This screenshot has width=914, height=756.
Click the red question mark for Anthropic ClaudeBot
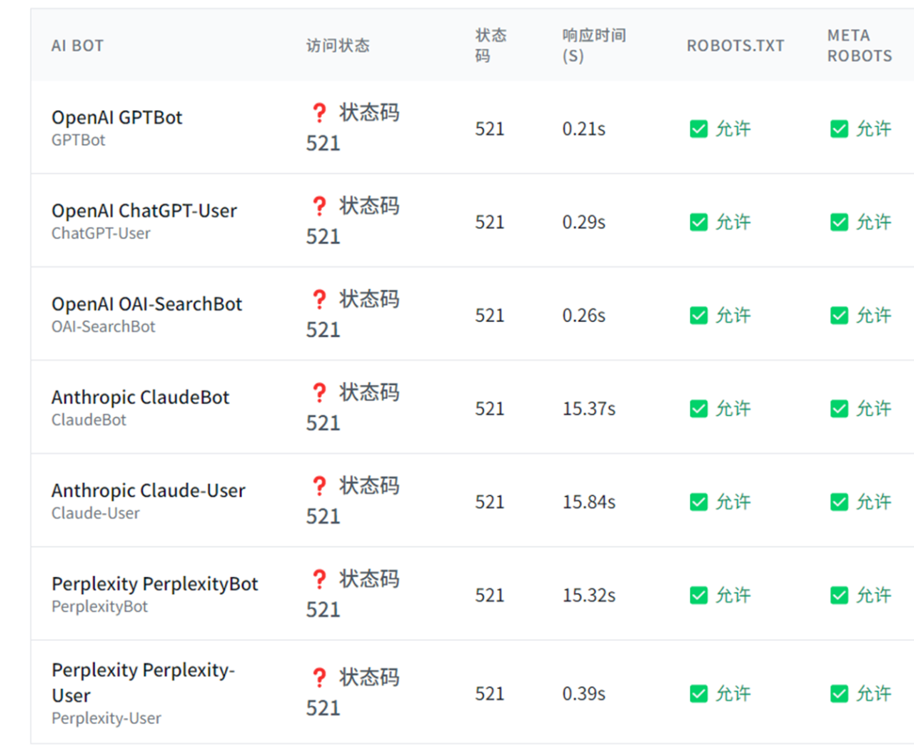tap(319, 393)
